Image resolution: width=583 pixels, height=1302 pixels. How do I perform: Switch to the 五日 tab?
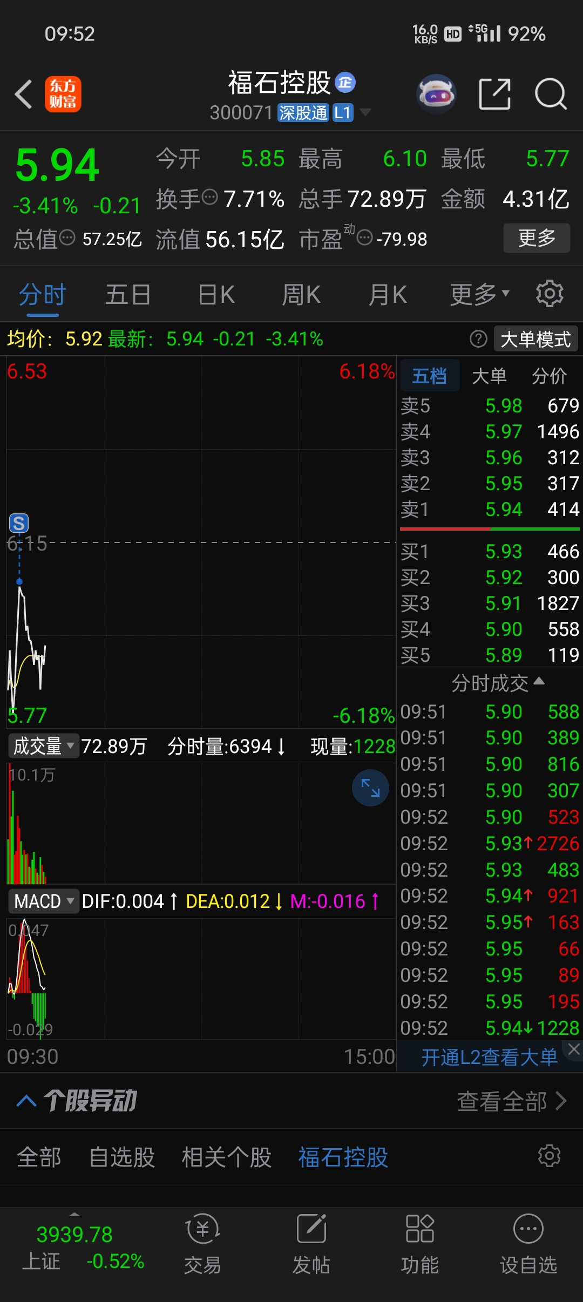pos(128,295)
